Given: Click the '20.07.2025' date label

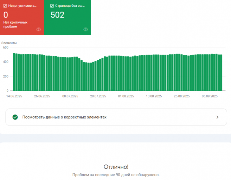Looking at the screenshot, I should (x=98, y=96).
